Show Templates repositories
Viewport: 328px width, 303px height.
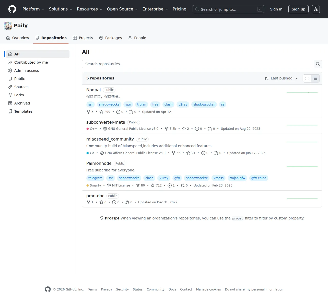click(38, 111)
